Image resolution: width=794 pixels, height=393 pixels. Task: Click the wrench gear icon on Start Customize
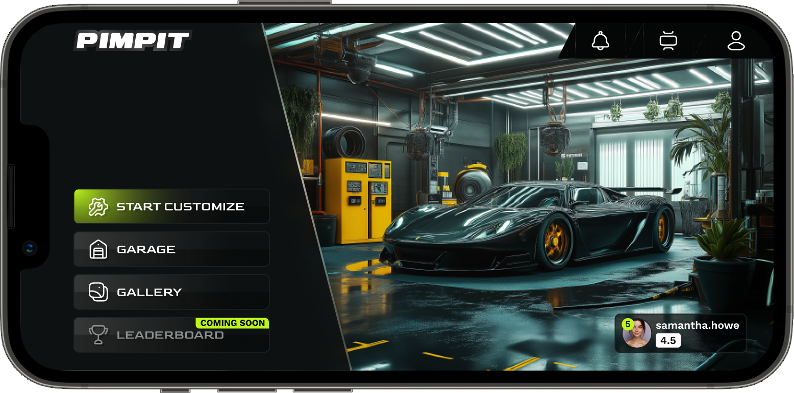coord(98,206)
